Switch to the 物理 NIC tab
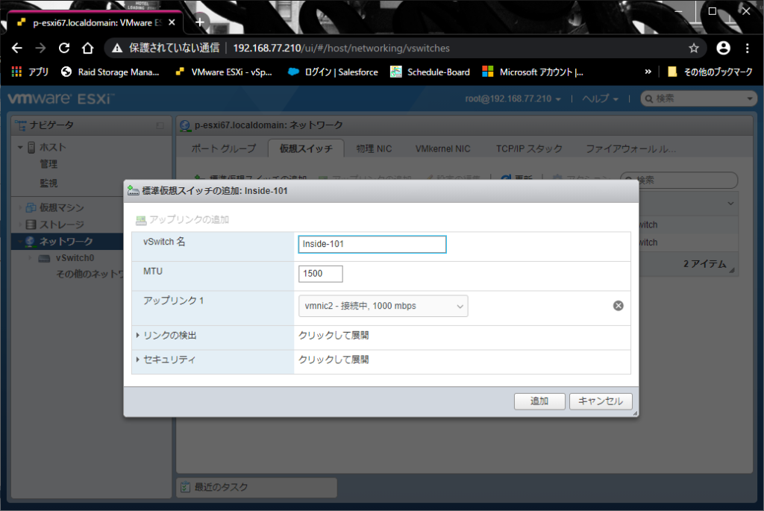 pos(374,148)
